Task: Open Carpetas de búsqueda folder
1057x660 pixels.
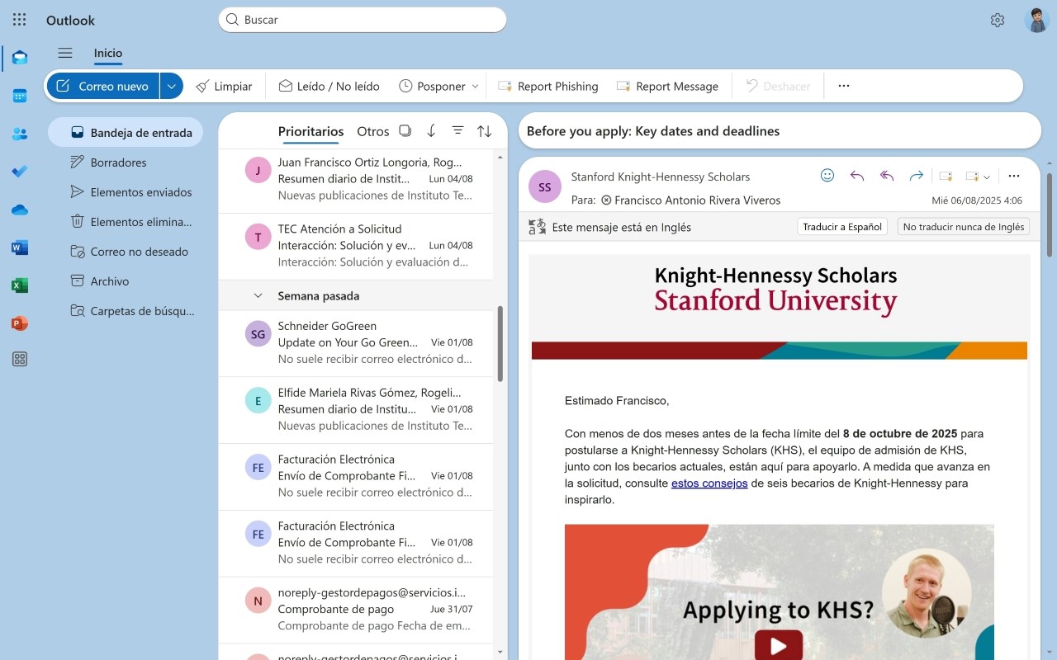Action: 126,311
